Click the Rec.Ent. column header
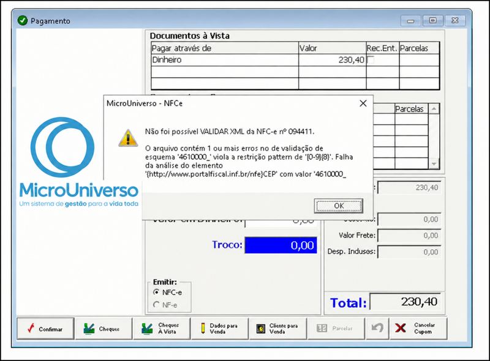This screenshot has height=361, width=490. coord(382,48)
